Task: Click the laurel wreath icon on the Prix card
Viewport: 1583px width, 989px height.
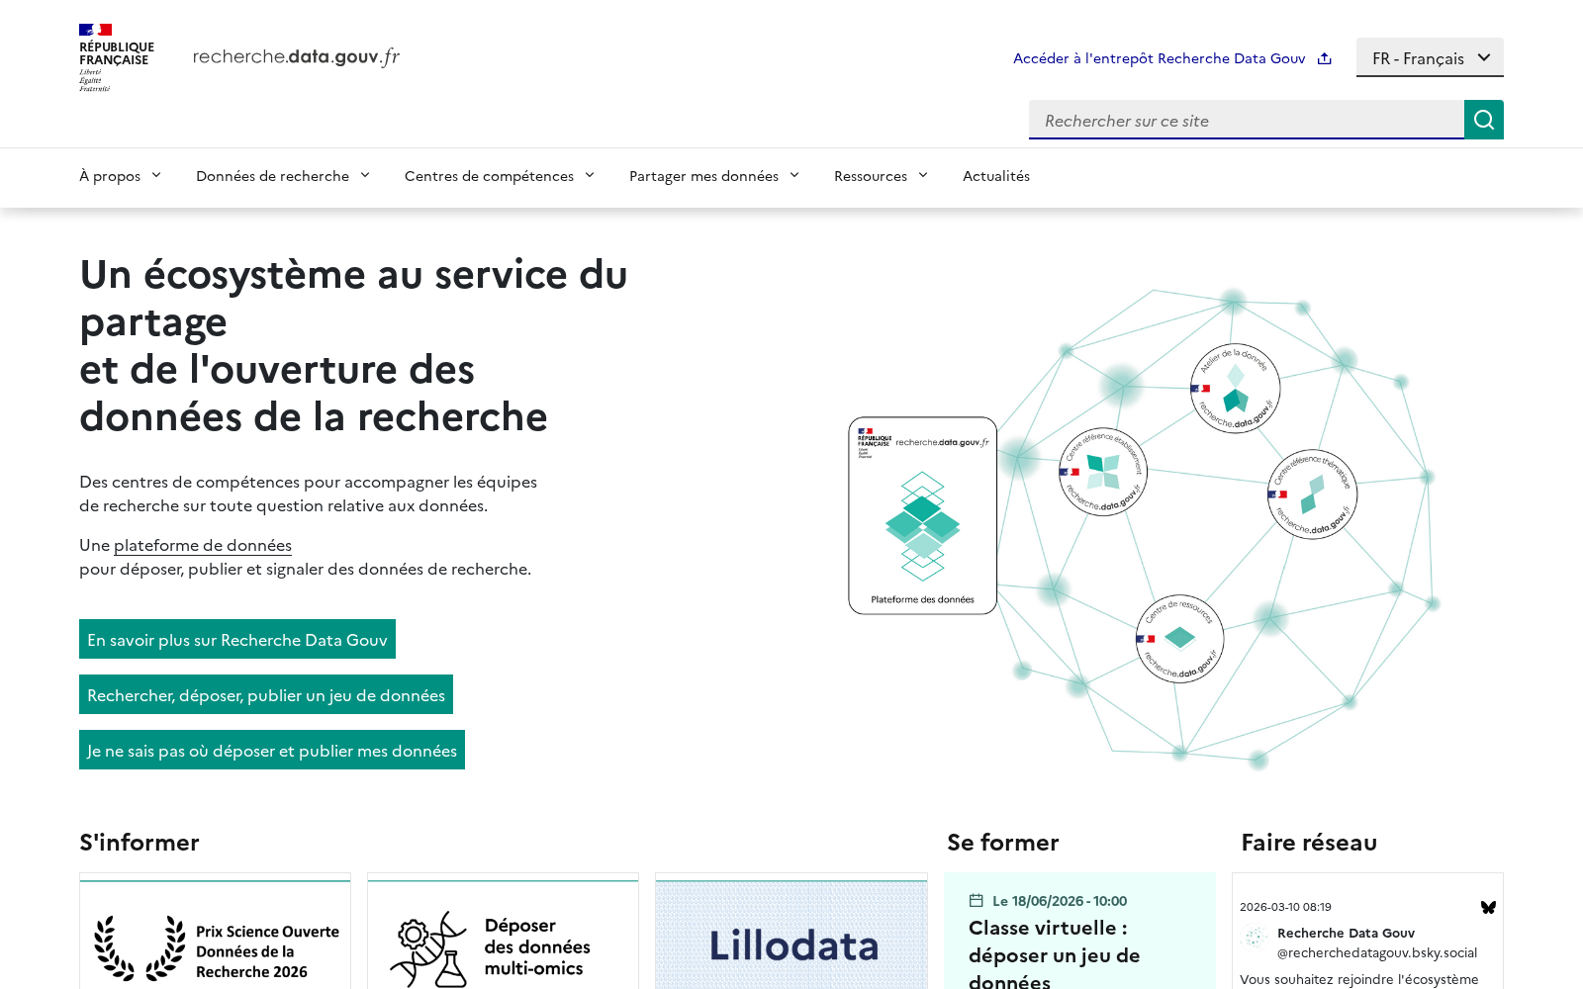Action: coord(140,948)
